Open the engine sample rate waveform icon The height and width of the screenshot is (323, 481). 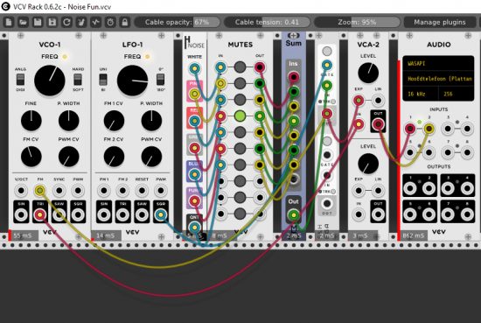pyautogui.click(x=95, y=22)
